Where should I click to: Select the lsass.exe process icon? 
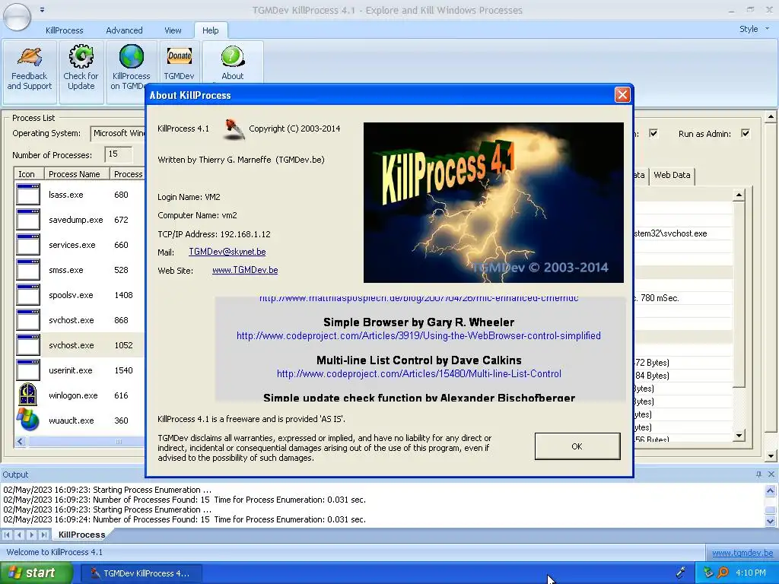pyautogui.click(x=28, y=194)
